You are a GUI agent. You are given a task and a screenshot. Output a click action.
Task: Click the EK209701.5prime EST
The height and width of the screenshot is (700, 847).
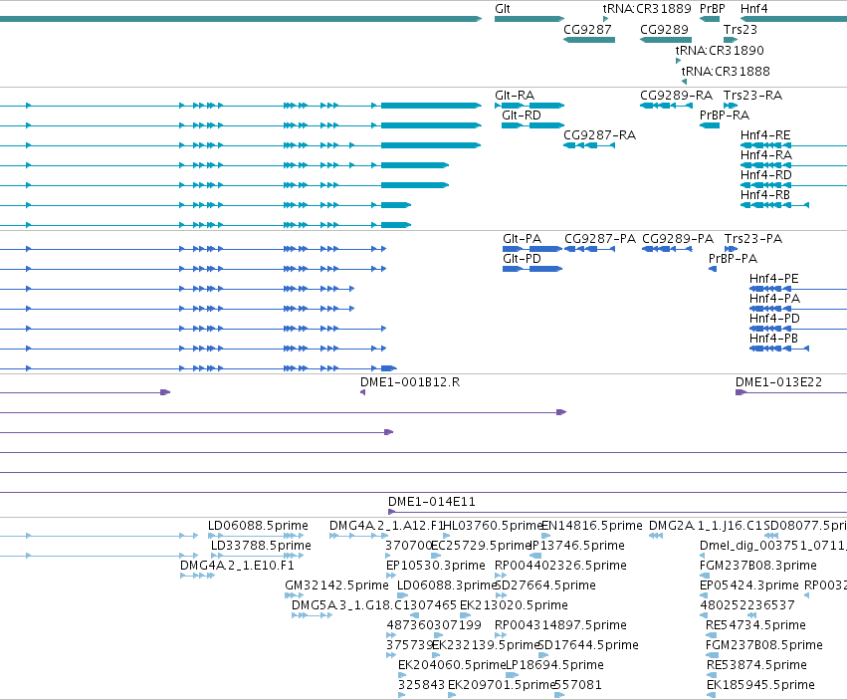tap(452, 695)
